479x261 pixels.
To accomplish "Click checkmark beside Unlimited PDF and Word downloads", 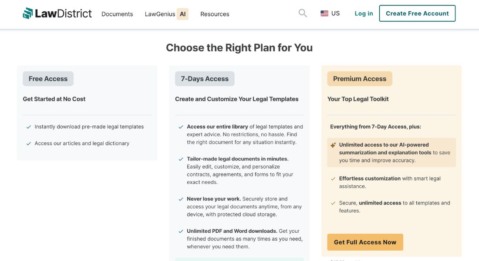I will 181,231.
